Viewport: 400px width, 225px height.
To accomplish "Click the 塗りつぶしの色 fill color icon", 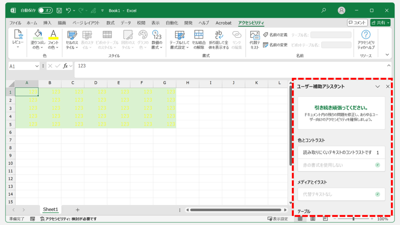I will pos(38,34).
